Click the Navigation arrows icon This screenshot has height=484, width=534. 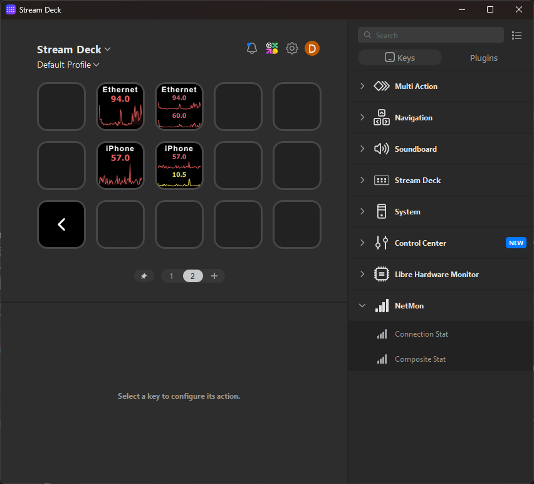(382, 117)
